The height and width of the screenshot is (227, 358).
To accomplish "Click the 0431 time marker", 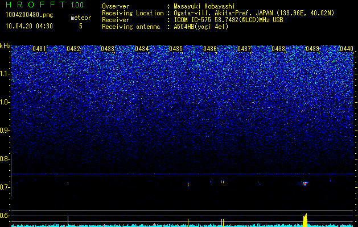I will (39, 49).
